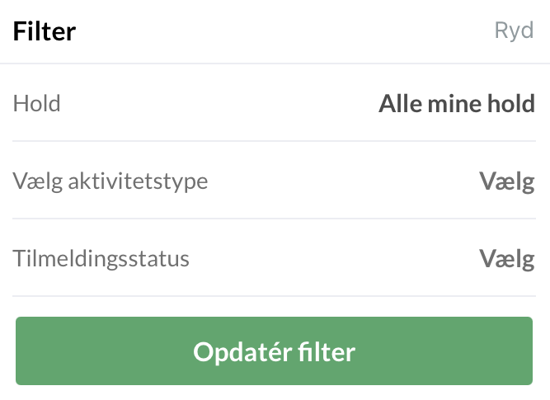Apply filters with Opdatér filter
This screenshot has height=400, width=550.
click(x=274, y=351)
